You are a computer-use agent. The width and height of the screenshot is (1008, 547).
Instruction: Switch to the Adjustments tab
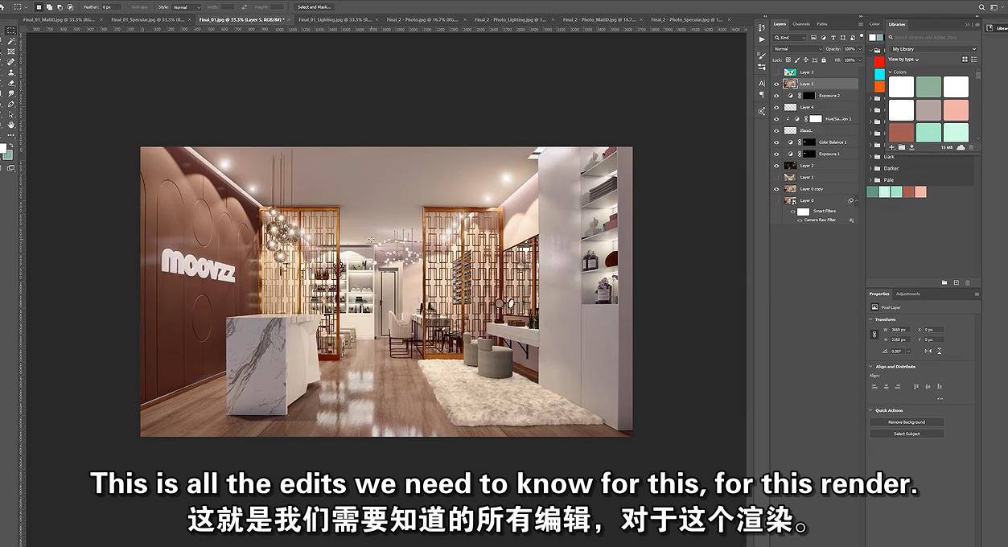coord(908,294)
